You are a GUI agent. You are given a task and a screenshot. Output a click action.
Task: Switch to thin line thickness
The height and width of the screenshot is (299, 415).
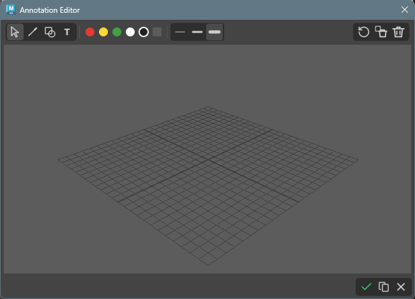[180, 32]
